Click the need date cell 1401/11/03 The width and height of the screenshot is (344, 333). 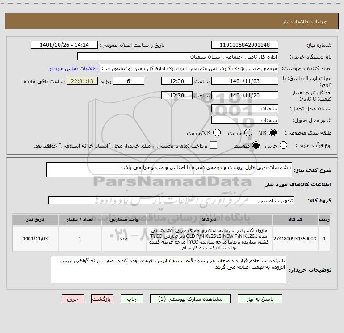pyautogui.click(x=35, y=239)
